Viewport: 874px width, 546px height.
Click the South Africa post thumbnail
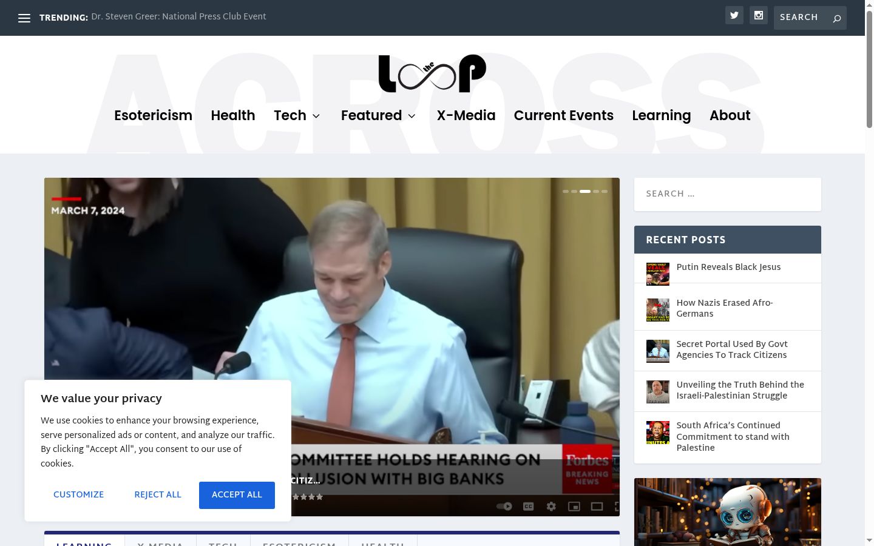(658, 433)
